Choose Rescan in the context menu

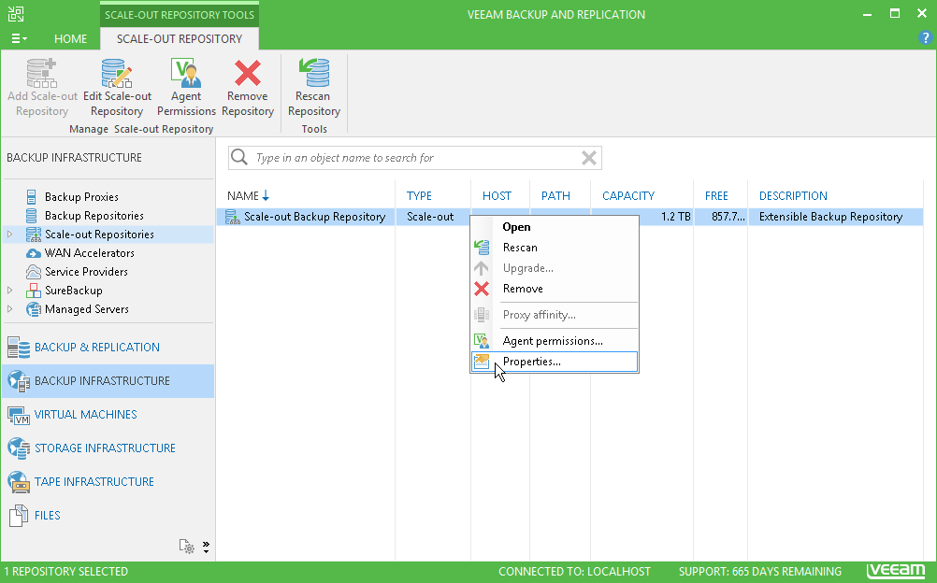coord(554,248)
